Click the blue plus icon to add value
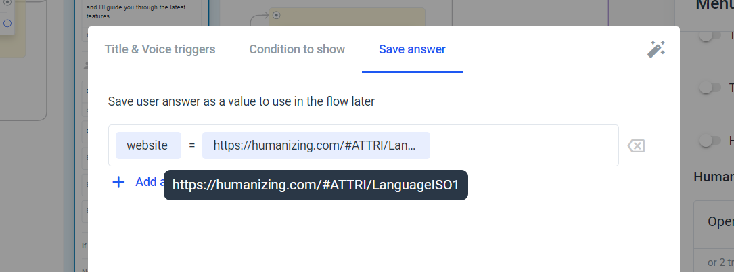The height and width of the screenshot is (272, 734). 119,182
